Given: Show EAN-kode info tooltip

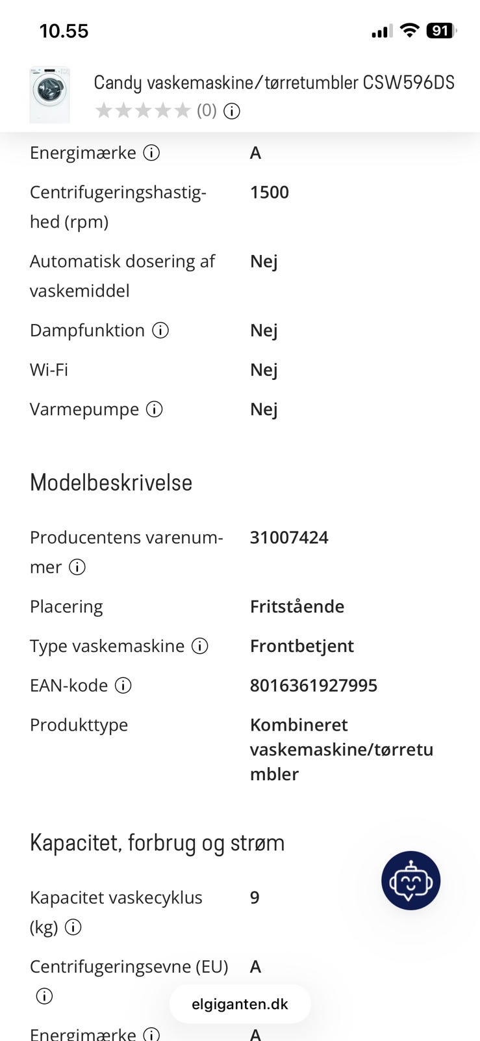Looking at the screenshot, I should coord(123,686).
